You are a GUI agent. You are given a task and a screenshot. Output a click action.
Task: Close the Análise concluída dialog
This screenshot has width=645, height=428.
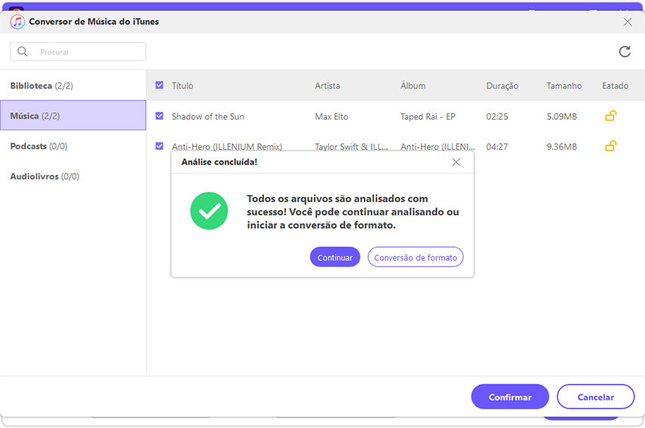[456, 162]
